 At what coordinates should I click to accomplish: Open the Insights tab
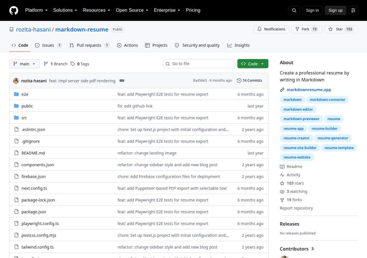pyautogui.click(x=238, y=45)
